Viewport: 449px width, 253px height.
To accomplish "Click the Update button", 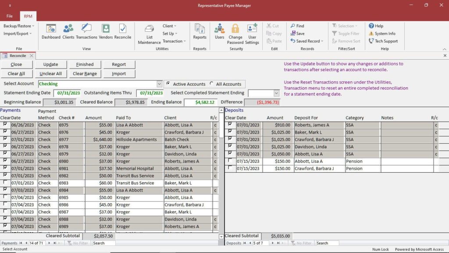I will click(51, 64).
